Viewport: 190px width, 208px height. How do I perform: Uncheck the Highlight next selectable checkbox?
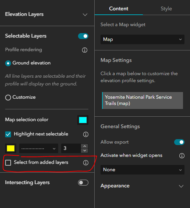click(8, 134)
